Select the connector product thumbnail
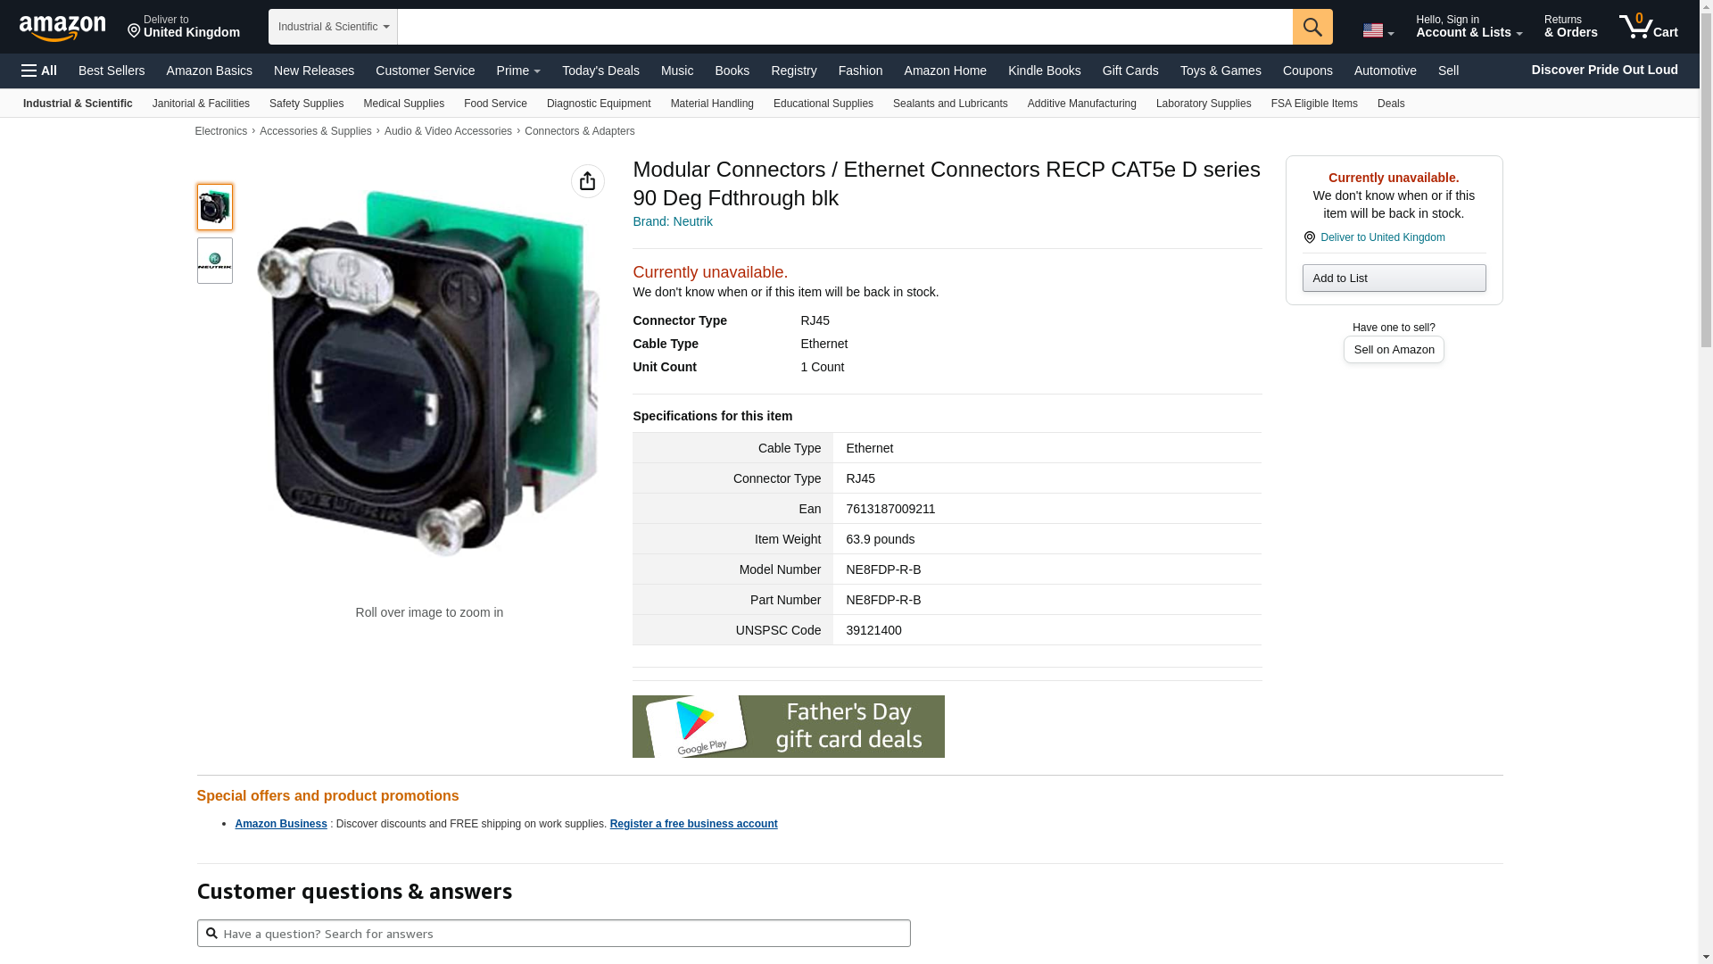The height and width of the screenshot is (964, 1713). click(x=214, y=207)
